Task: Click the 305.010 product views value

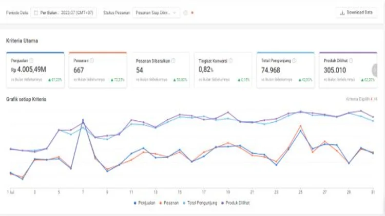Action: click(x=335, y=70)
